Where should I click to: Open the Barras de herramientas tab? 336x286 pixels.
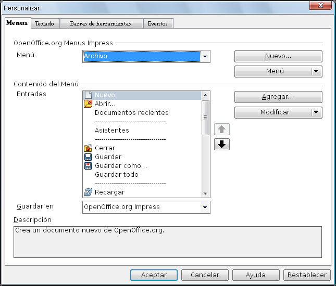coord(101,23)
